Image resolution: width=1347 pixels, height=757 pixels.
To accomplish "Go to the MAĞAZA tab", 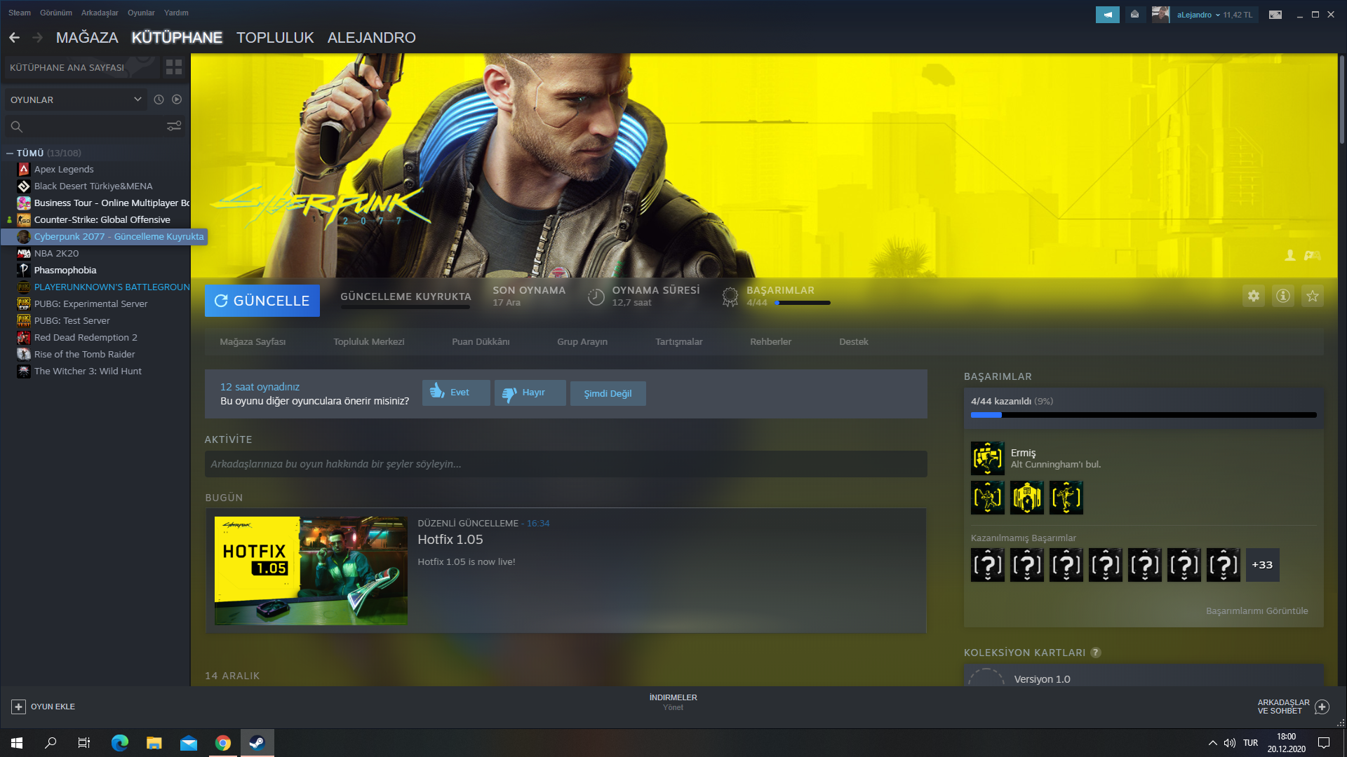I will point(87,38).
